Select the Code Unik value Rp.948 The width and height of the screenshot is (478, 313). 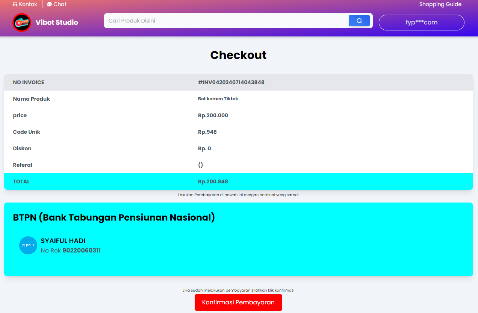[207, 132]
